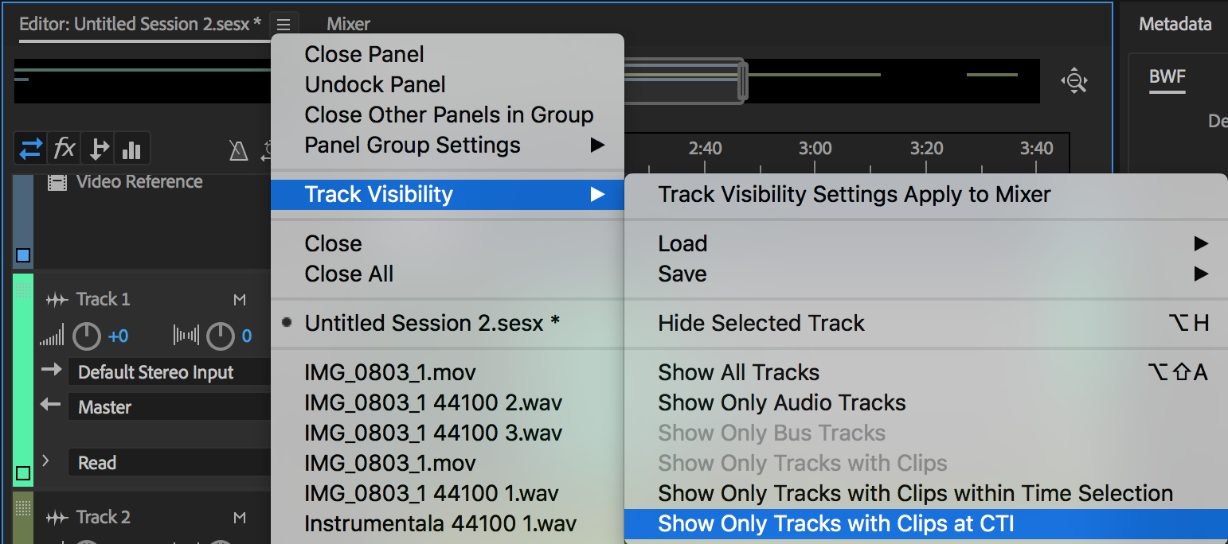Choose Show Only Tracks with Clips at CTI

pyautogui.click(x=835, y=523)
